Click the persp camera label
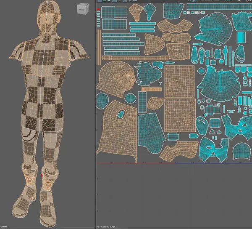The height and width of the screenshot is (229, 252). pos(4,226)
